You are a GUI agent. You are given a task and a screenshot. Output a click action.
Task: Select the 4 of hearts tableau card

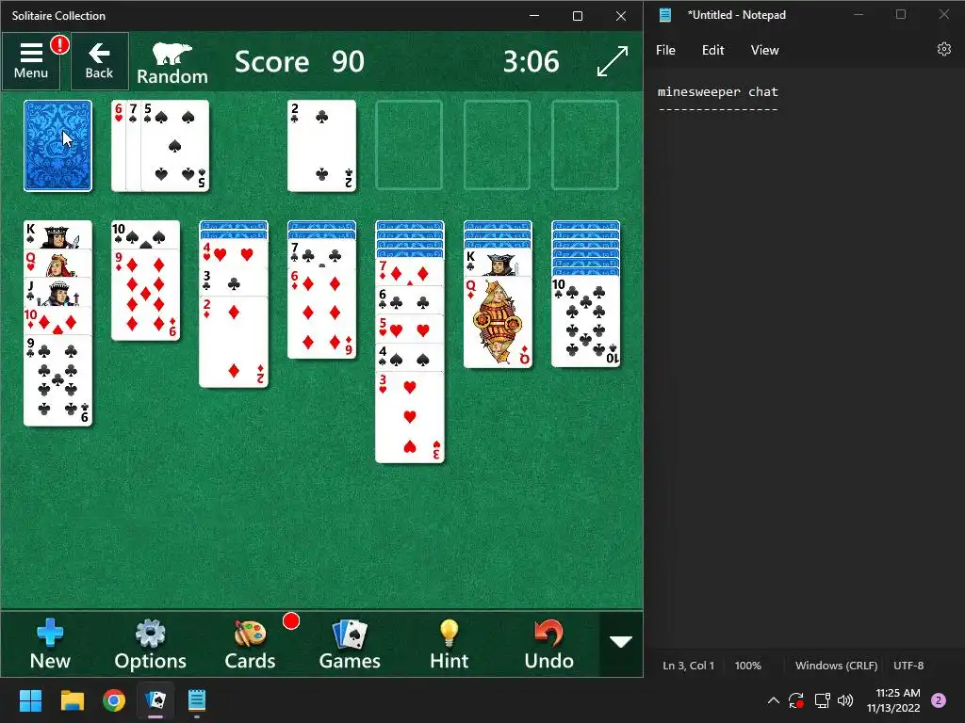[234, 253]
